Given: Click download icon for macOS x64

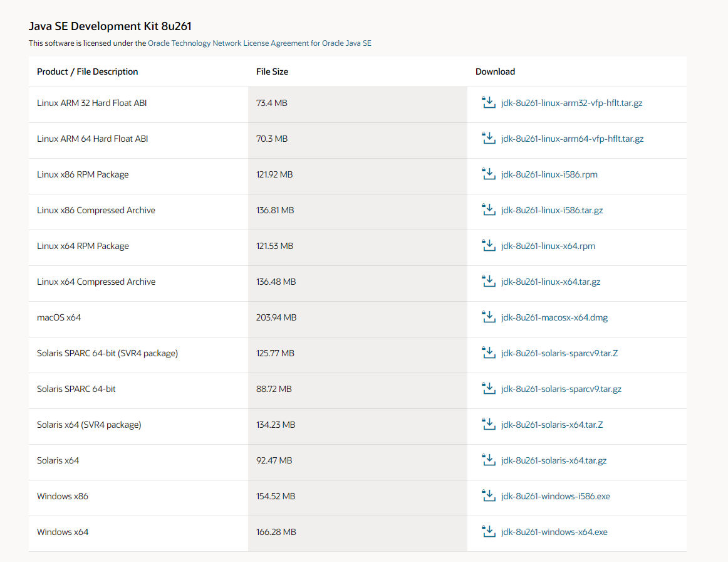Looking at the screenshot, I should pos(489,317).
